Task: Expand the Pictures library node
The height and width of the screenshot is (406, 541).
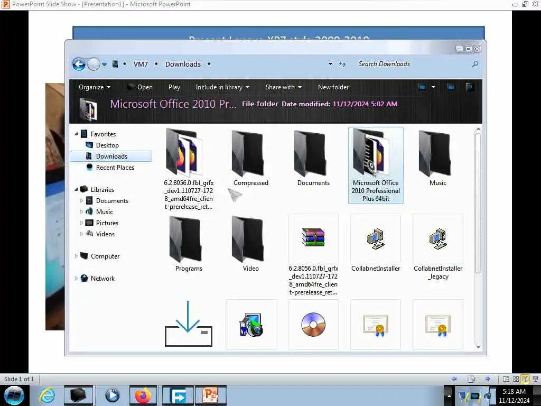Action: tap(81, 223)
